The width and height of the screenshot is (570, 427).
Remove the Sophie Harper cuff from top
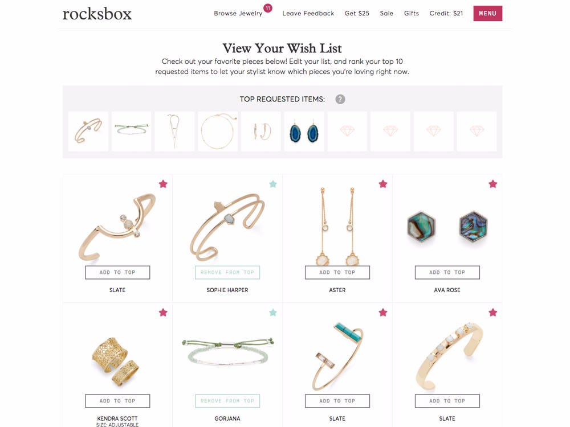227,272
